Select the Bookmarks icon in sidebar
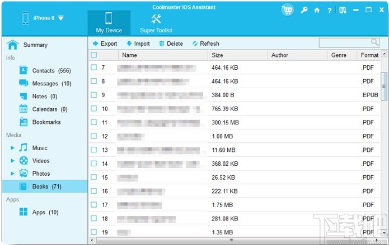 [x=24, y=122]
